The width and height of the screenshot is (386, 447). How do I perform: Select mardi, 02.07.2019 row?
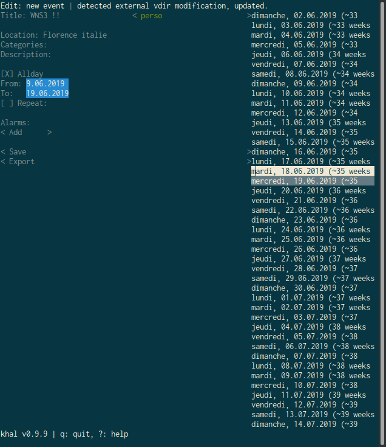pos(313,307)
